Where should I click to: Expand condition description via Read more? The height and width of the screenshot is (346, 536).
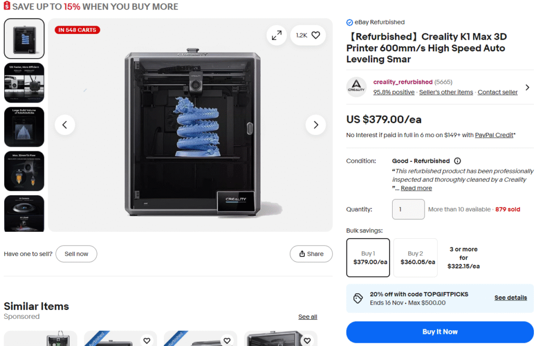coord(416,188)
